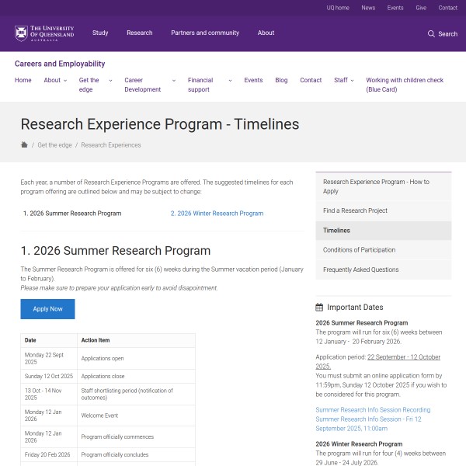Go to the Get the edge breadcrumb
This screenshot has height=466, width=466.
point(54,145)
